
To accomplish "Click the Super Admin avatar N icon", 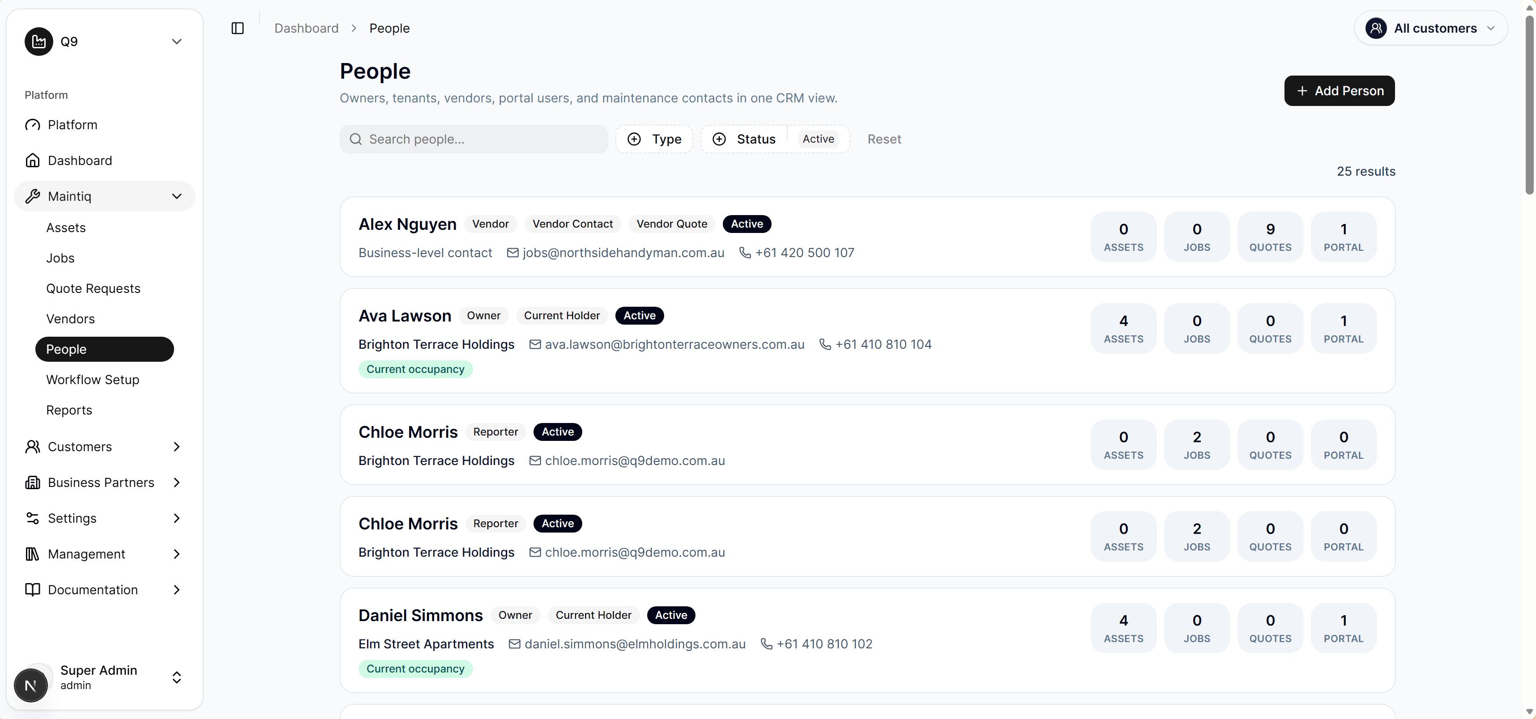I will tap(31, 685).
